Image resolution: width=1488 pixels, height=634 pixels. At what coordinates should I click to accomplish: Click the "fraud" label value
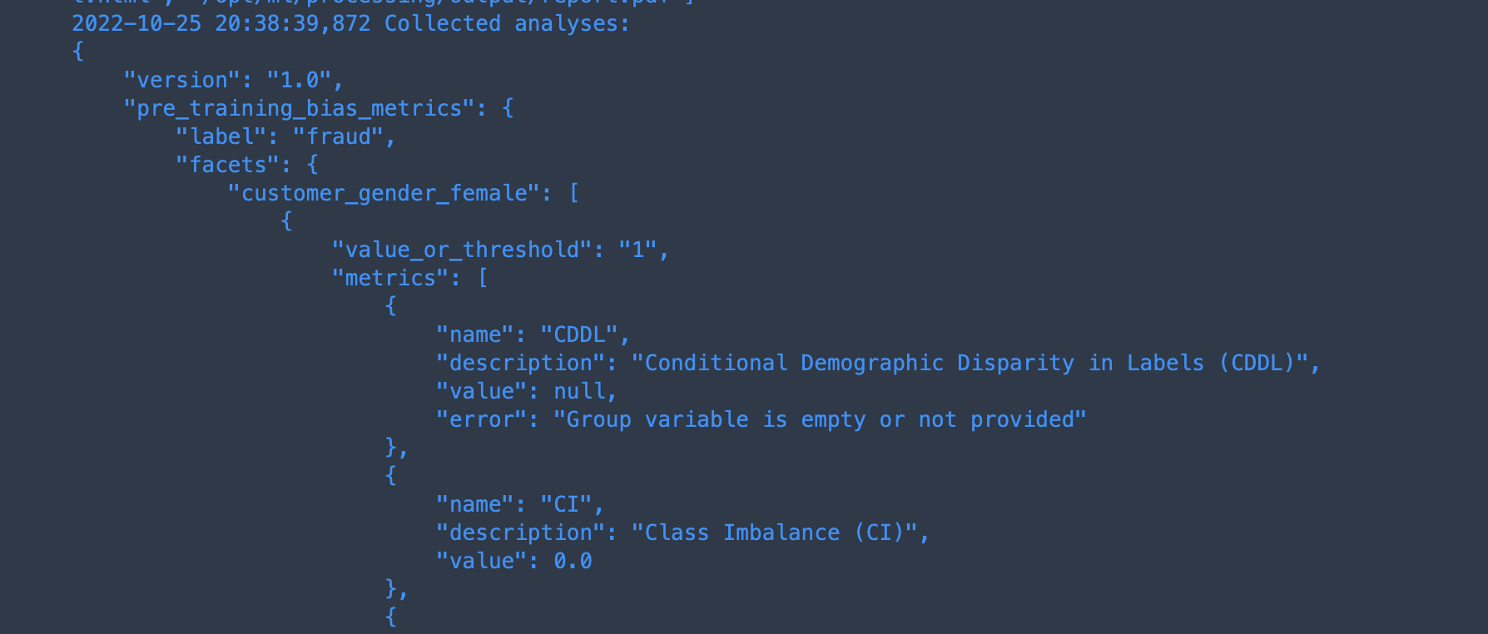point(338,136)
